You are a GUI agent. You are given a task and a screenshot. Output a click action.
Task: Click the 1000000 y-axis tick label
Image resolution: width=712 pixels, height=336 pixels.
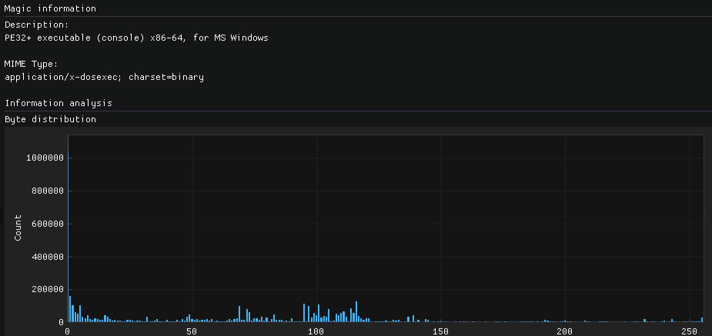(44, 158)
